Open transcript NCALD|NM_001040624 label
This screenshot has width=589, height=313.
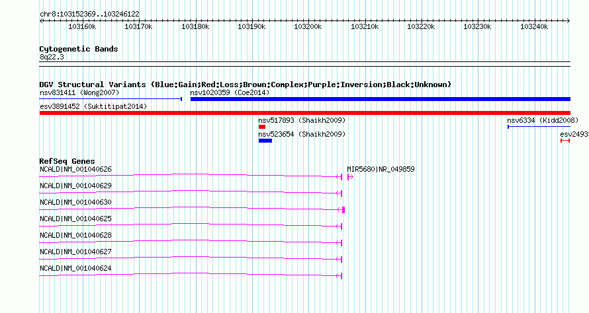[75, 268]
